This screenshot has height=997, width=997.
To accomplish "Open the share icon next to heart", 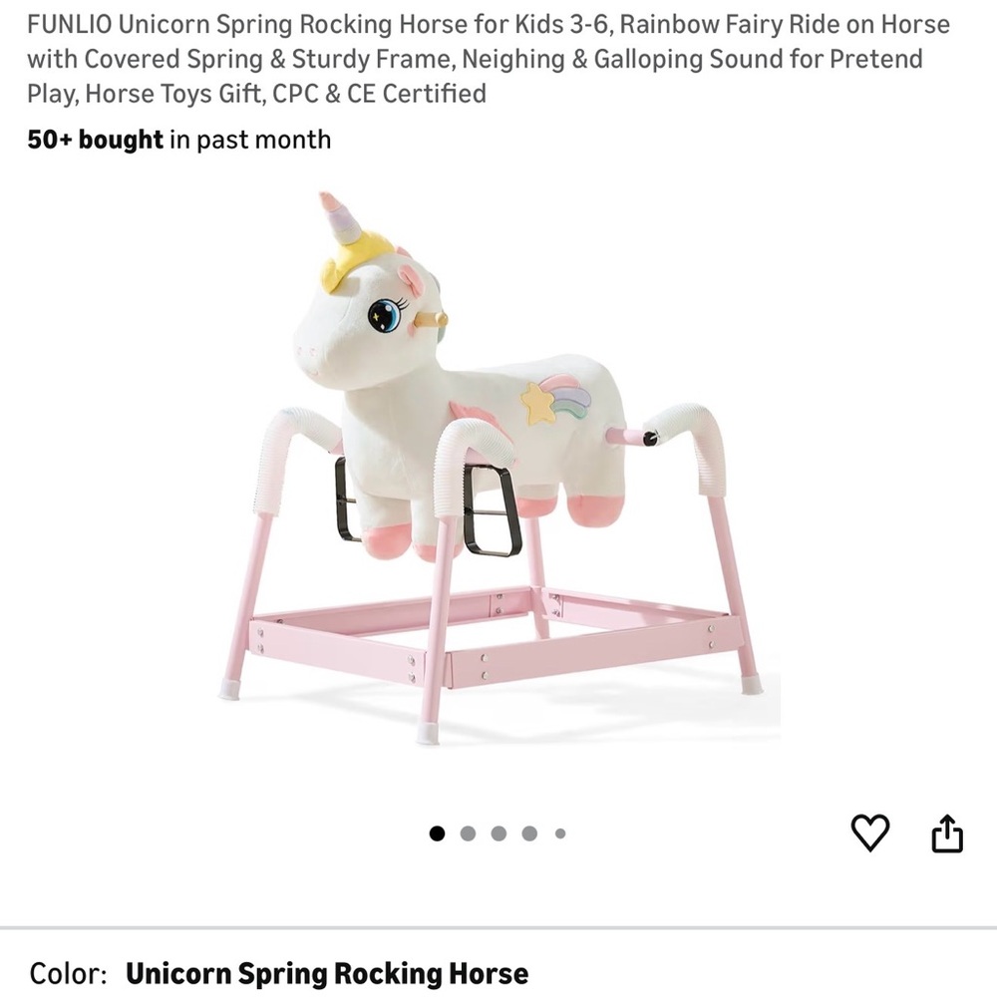I will 947,832.
